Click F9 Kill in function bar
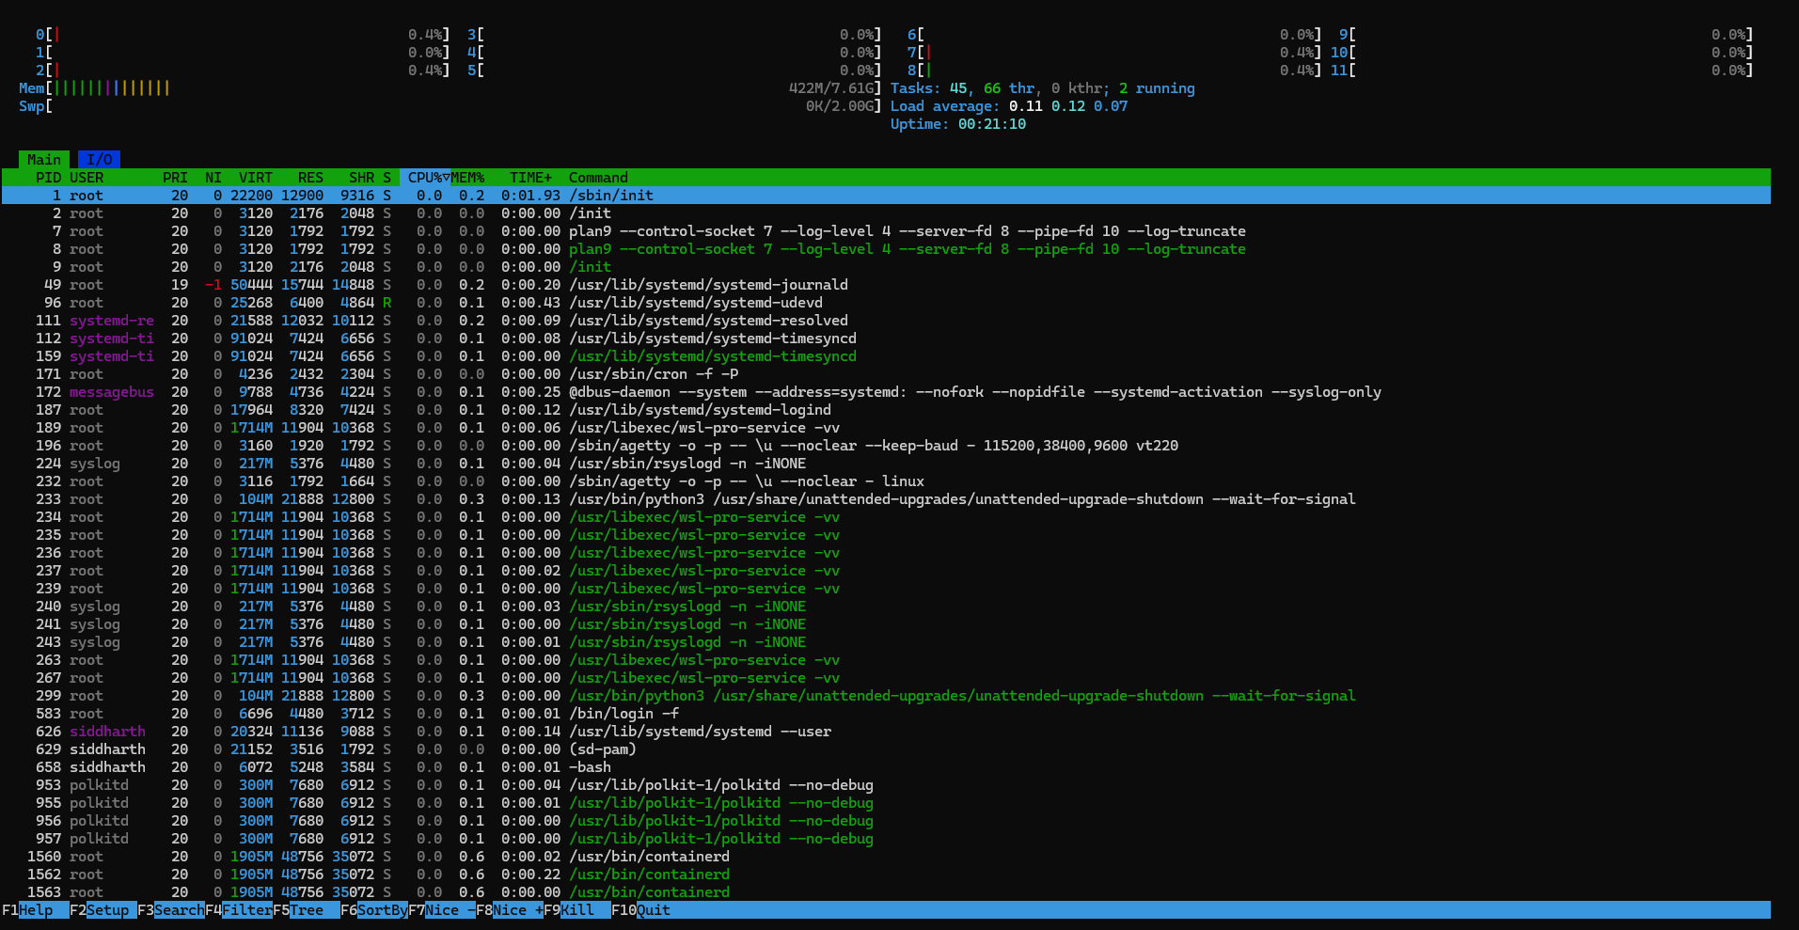This screenshot has width=1799, height=930. [577, 910]
